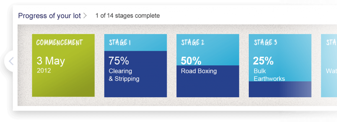
Task: Click the 3 May commencement date
Action: tap(51, 61)
